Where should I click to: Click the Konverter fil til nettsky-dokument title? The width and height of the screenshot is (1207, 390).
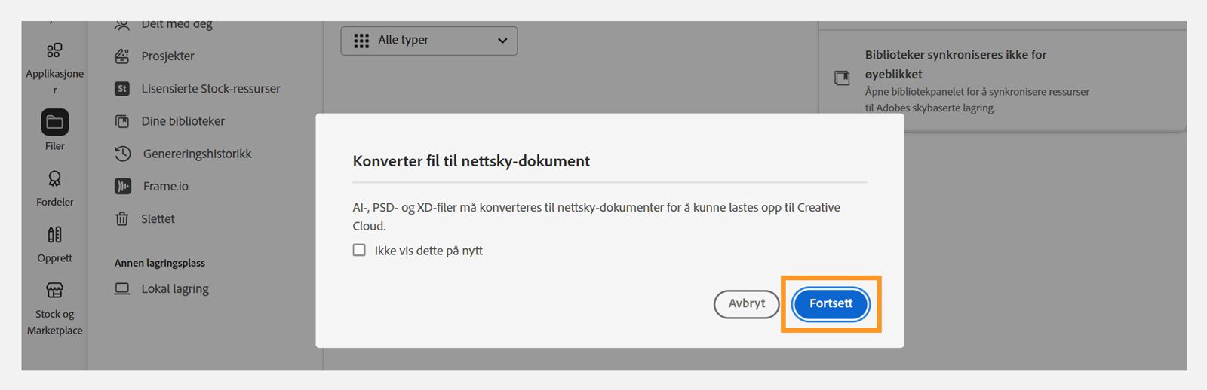pyautogui.click(x=471, y=161)
